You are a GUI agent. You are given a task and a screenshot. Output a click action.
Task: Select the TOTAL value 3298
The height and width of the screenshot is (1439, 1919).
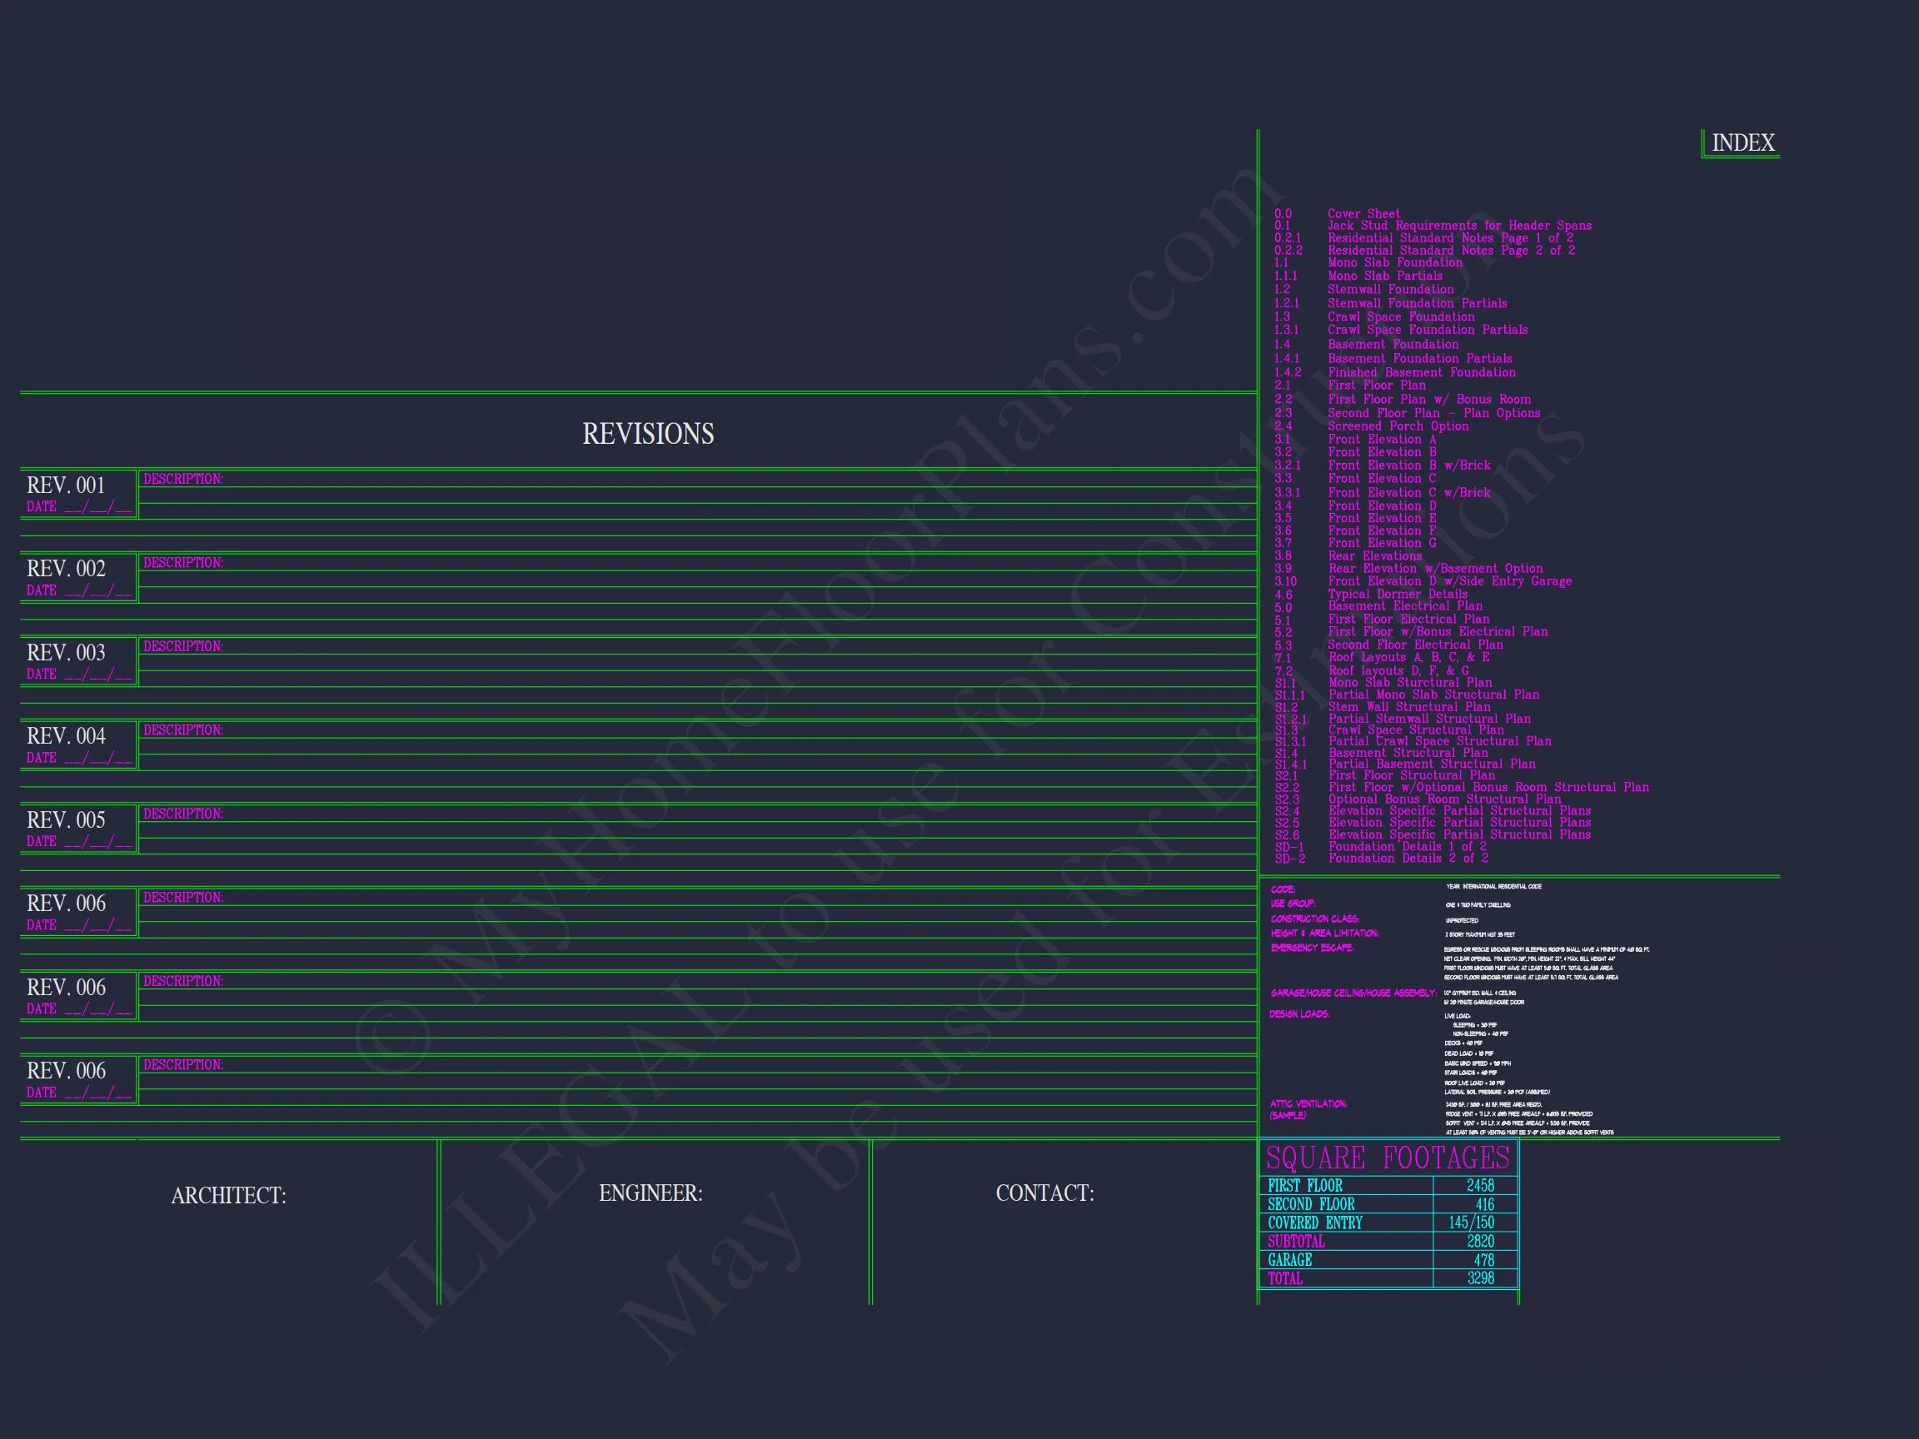point(1480,1278)
